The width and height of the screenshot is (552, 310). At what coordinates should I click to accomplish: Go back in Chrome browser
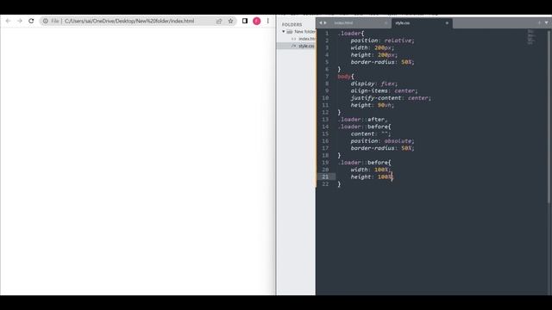[8, 21]
